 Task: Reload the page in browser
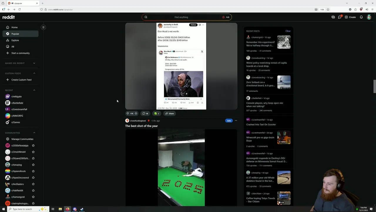19,9
